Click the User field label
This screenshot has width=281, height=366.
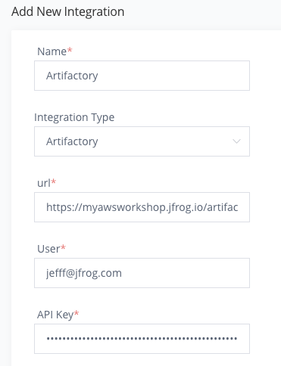tap(48, 249)
